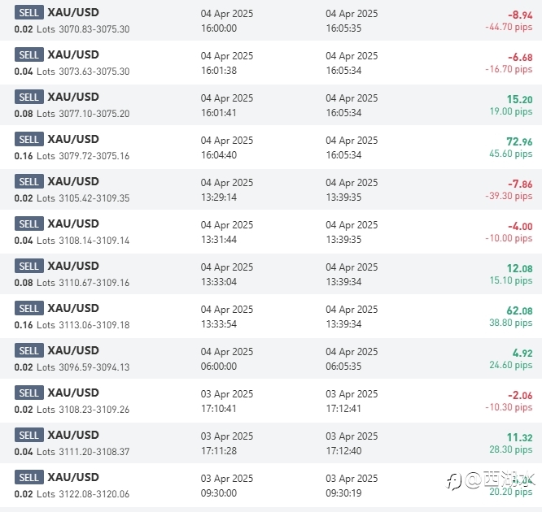Image resolution: width=542 pixels, height=512 pixels.
Task: Select open time 03 Apr 2025 17:10:41
Action: pos(227,401)
